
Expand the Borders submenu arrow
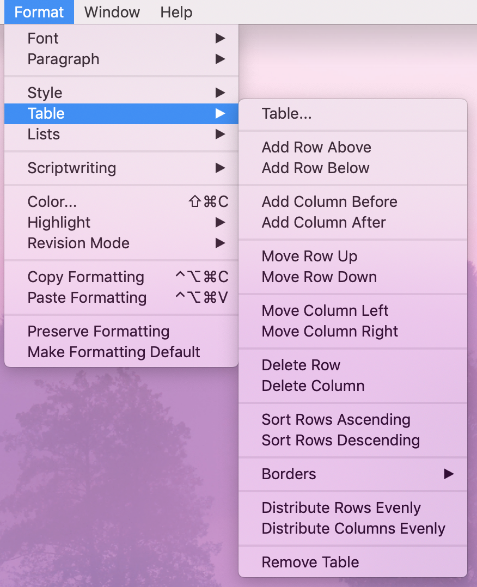(449, 474)
